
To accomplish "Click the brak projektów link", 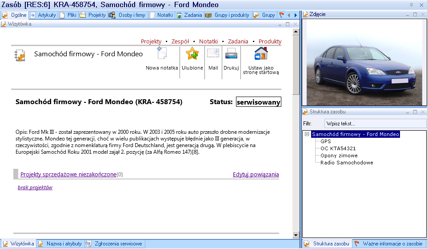I will tap(35, 187).
